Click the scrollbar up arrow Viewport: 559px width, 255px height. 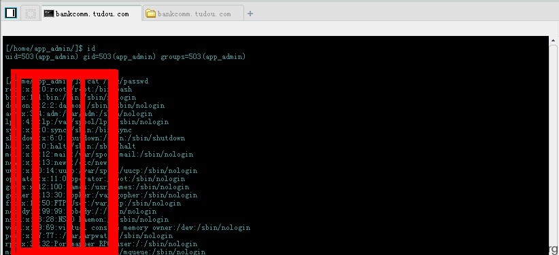[554, 41]
